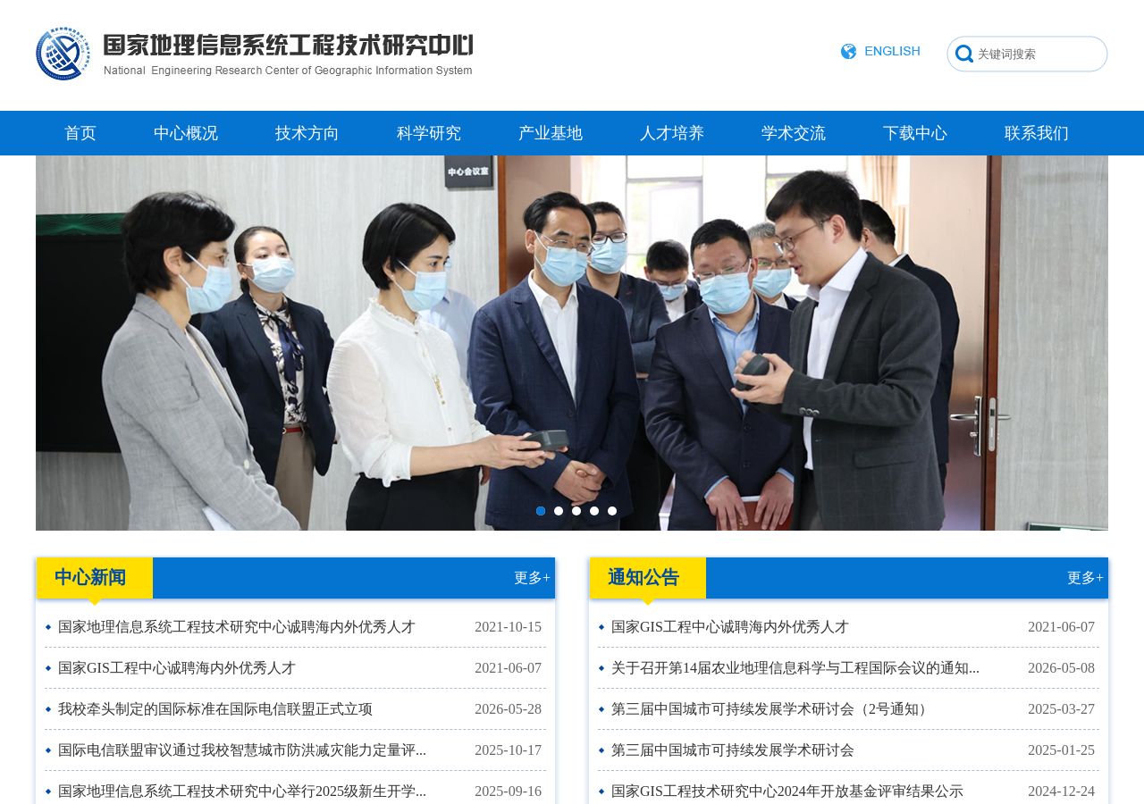
Task: Open the 首页 menu item
Action: (80, 133)
